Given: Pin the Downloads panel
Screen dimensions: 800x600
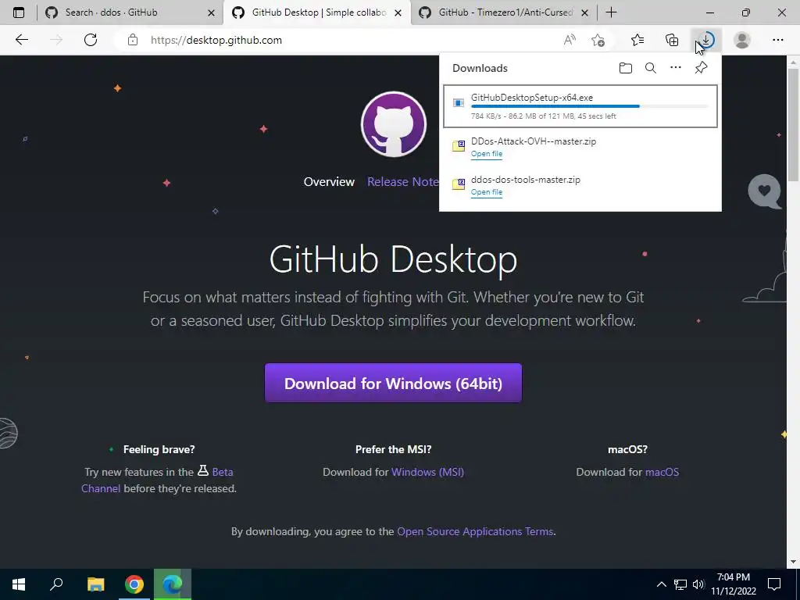Looking at the screenshot, I should [701, 68].
